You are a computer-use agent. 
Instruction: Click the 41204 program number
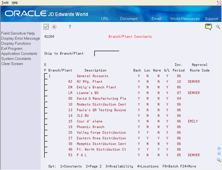[49, 37]
